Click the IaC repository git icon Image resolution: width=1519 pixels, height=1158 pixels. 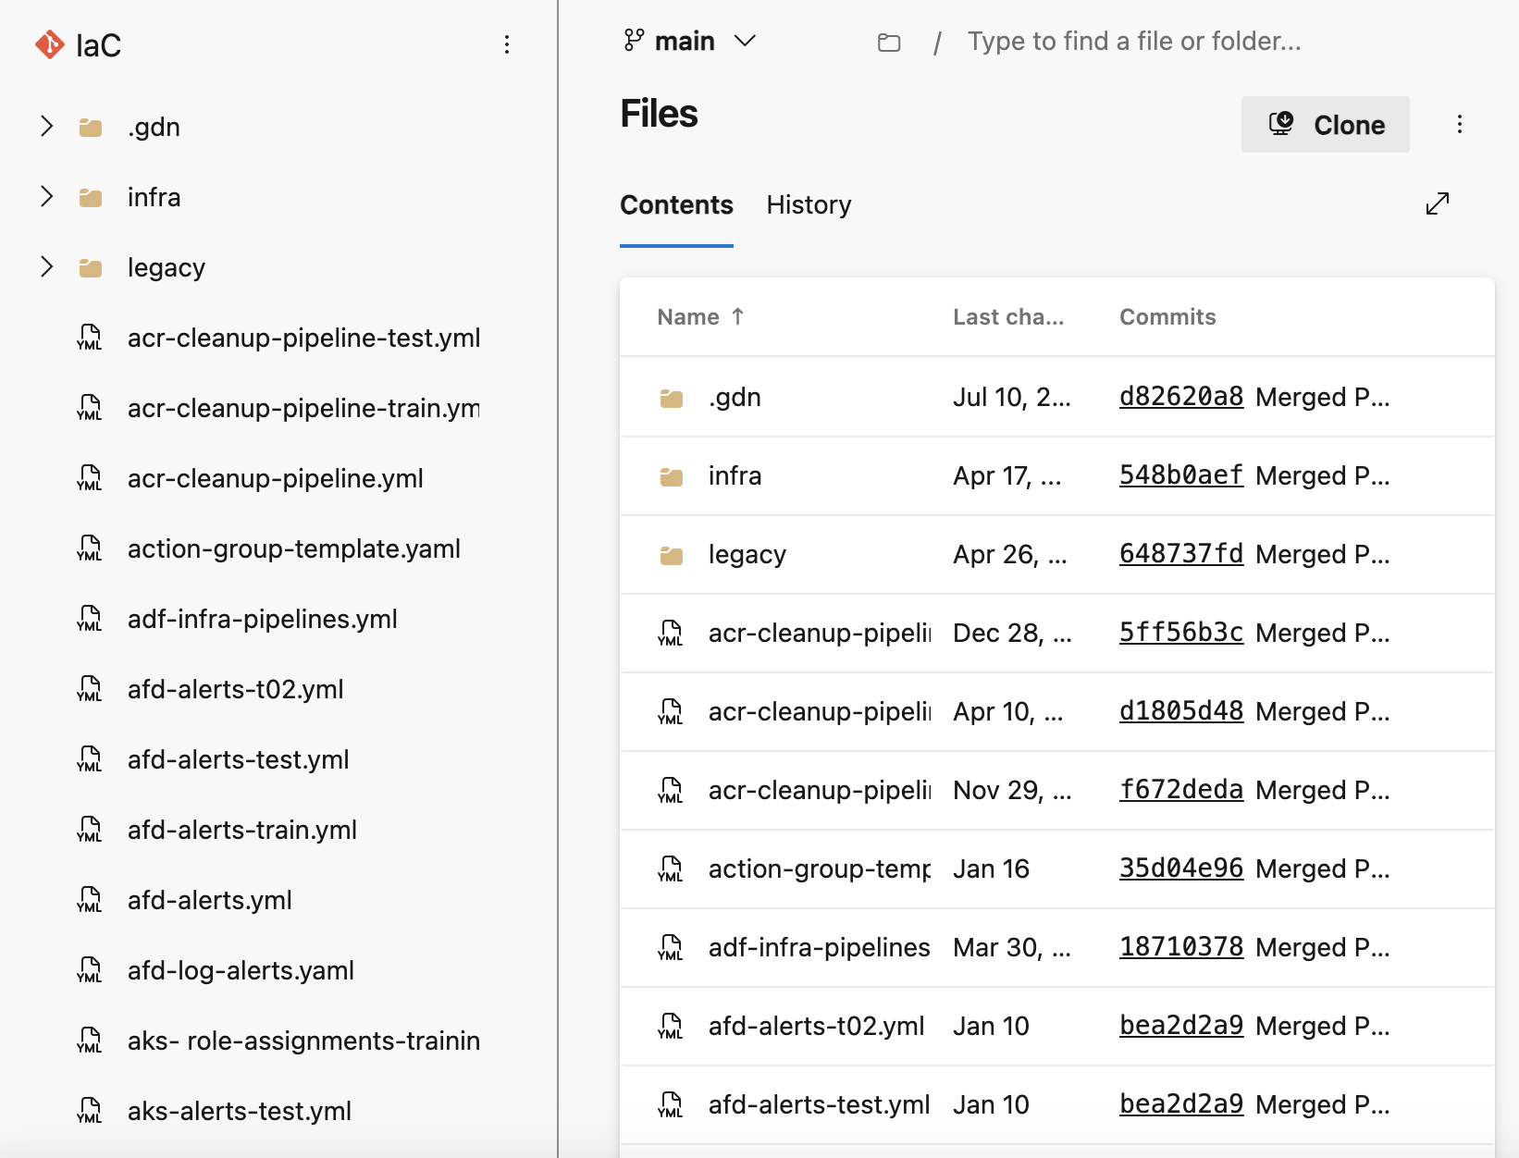[49, 44]
